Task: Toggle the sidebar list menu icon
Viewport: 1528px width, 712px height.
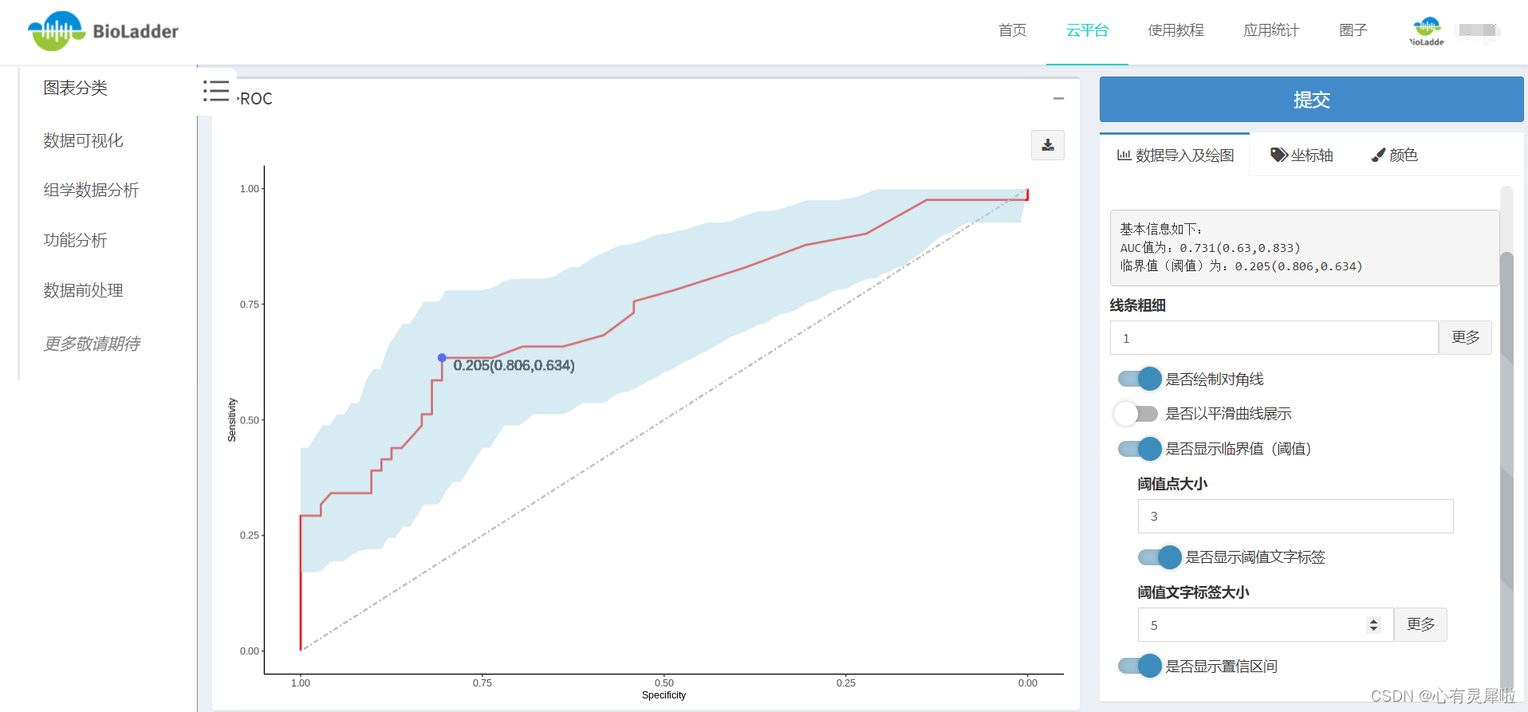Action: (x=216, y=90)
